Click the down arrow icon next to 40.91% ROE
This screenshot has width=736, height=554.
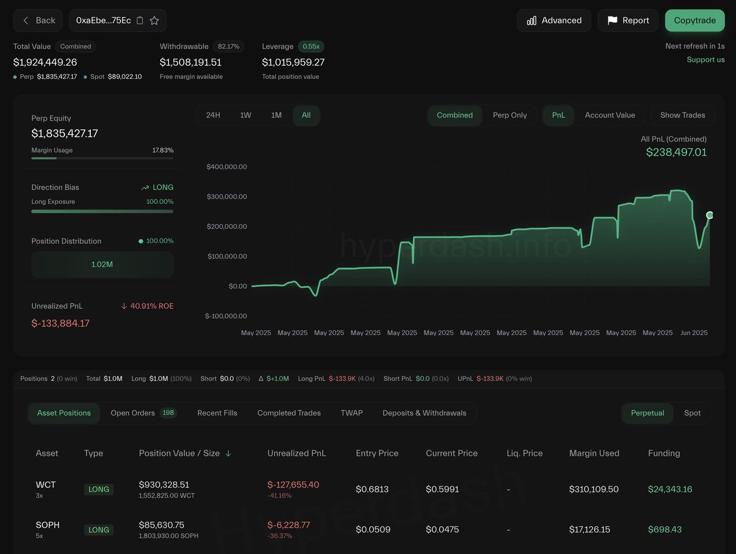pos(124,306)
